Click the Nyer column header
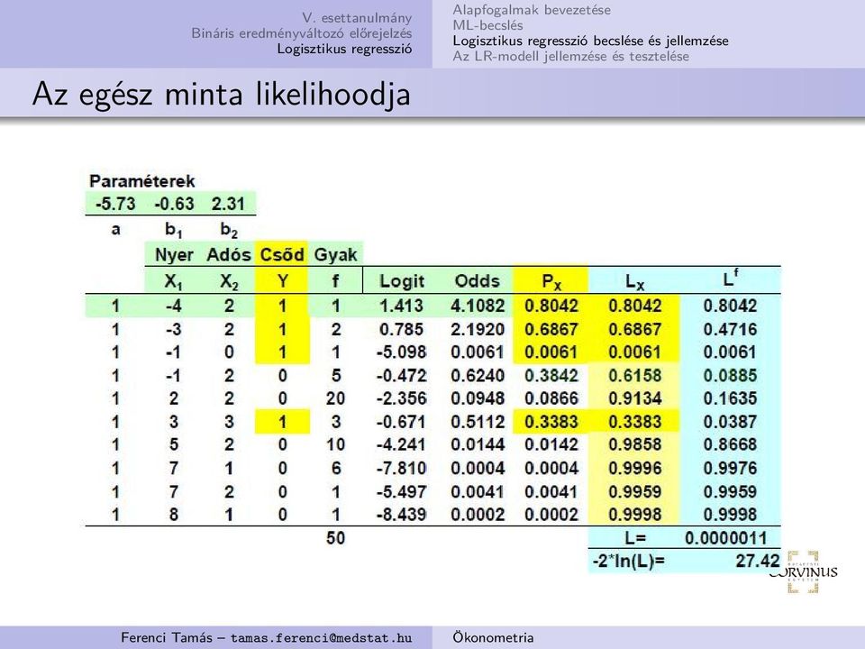This screenshot has width=865, height=649. 174,255
